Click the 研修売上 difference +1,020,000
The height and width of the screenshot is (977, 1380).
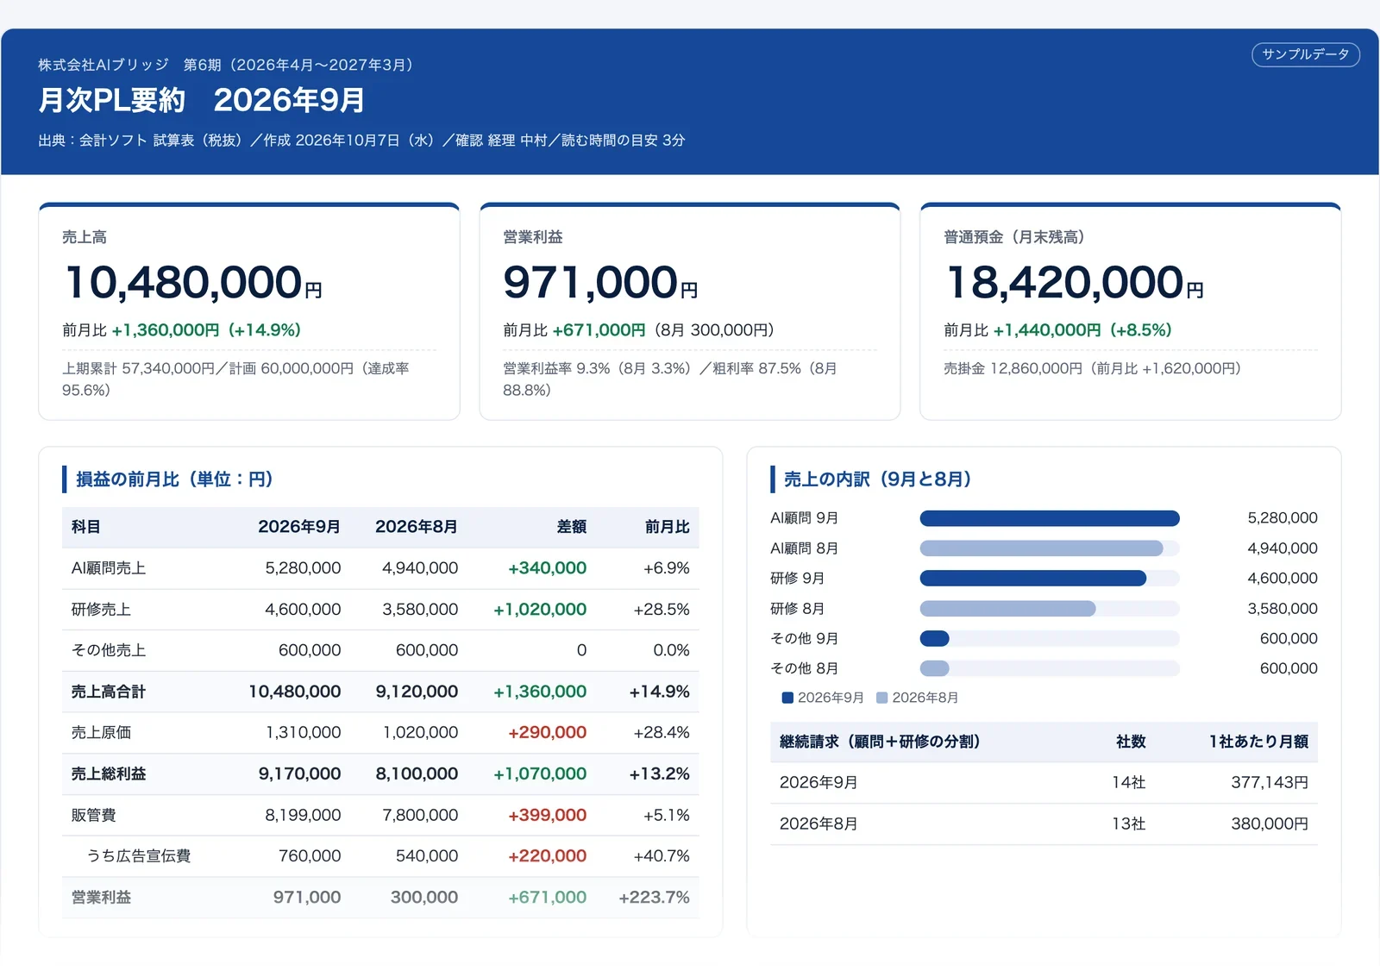click(540, 610)
